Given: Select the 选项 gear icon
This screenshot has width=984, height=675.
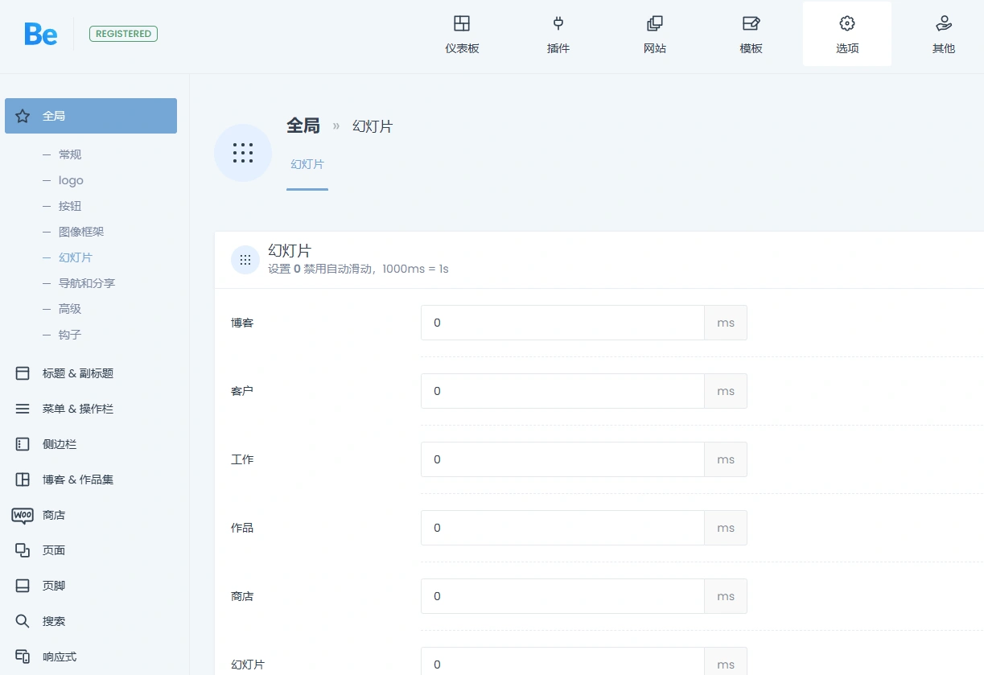Looking at the screenshot, I should (x=846, y=33).
